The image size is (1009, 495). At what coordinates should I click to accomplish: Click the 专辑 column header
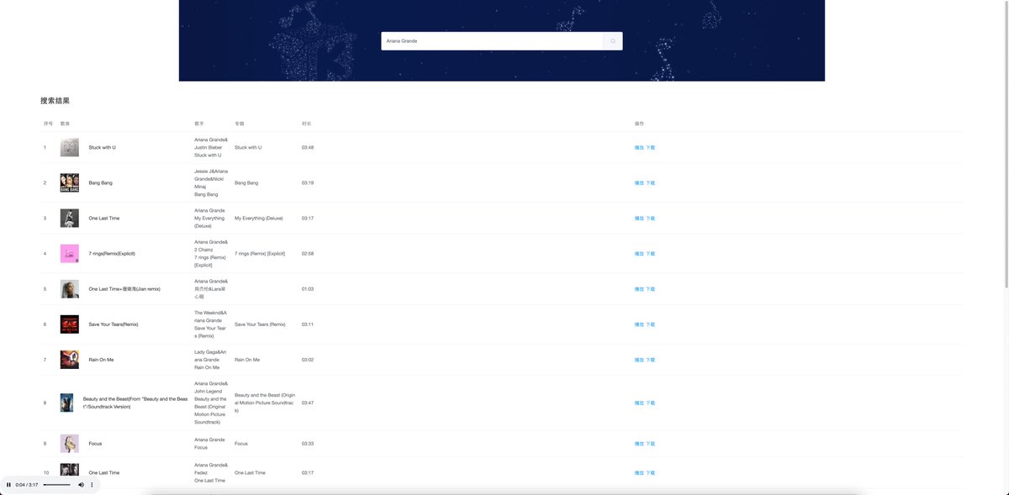tap(240, 124)
